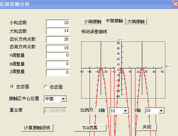Click the 计算接触迹线 button

[x=37, y=128]
